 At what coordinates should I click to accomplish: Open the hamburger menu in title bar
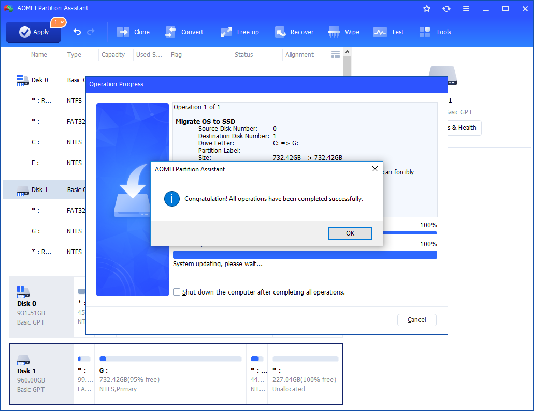click(466, 8)
